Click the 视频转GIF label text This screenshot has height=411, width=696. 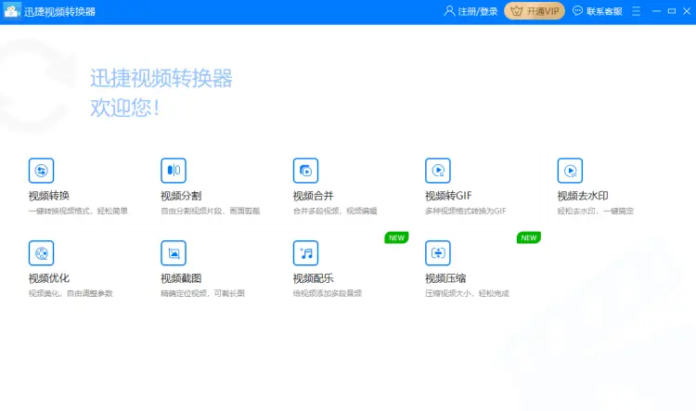tap(448, 196)
